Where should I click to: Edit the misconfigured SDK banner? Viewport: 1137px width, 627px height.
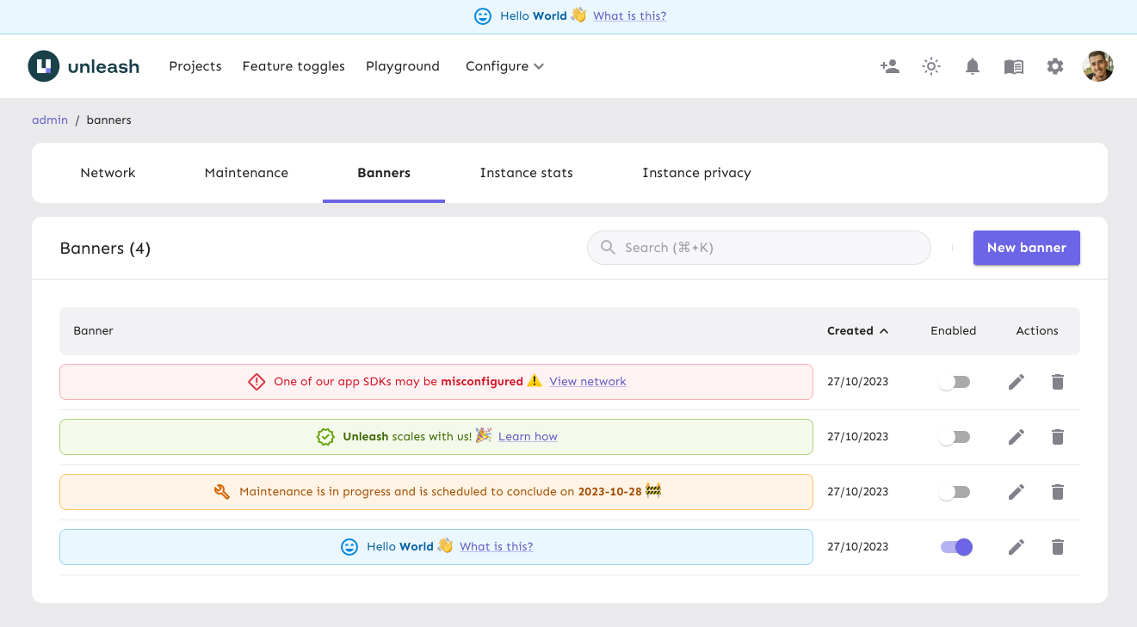pyautogui.click(x=1017, y=382)
